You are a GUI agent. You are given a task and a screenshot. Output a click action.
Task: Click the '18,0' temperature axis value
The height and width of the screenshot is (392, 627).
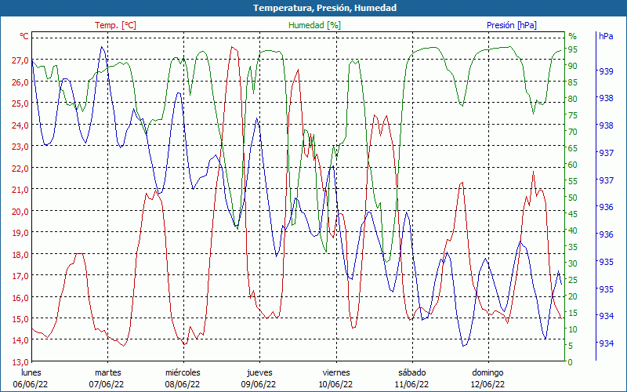point(20,255)
